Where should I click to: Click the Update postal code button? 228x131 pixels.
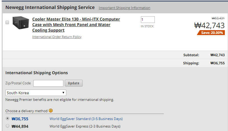point(74,83)
